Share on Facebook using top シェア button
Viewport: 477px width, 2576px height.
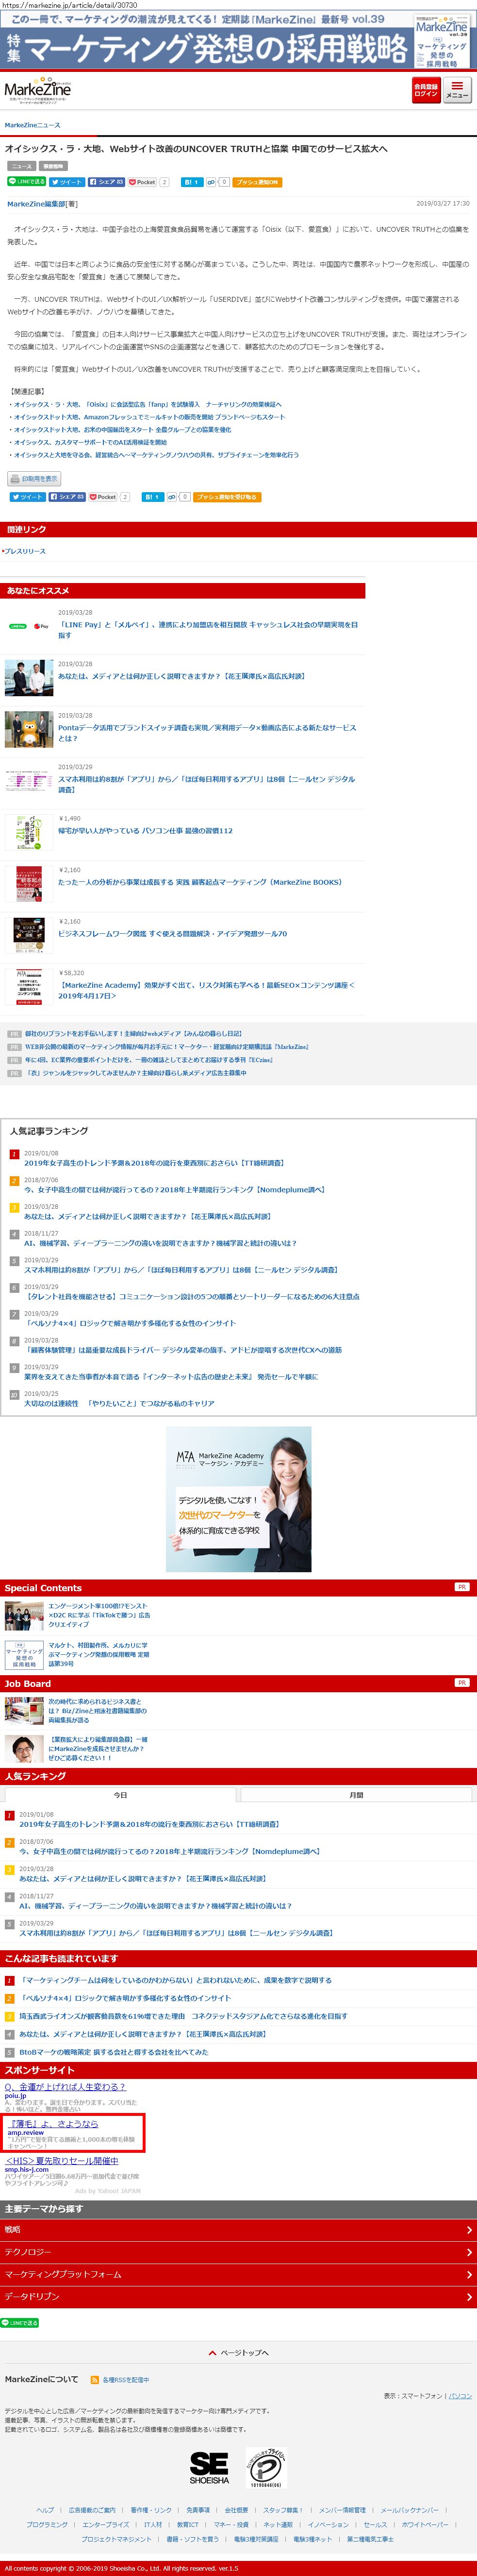click(106, 182)
